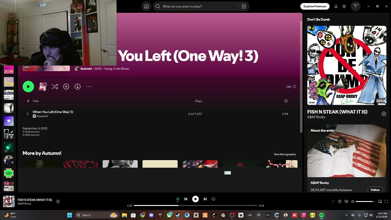Screen dimensions: 391x220
Task: Mute the volume speaker icon
Action: (x=353, y=201)
